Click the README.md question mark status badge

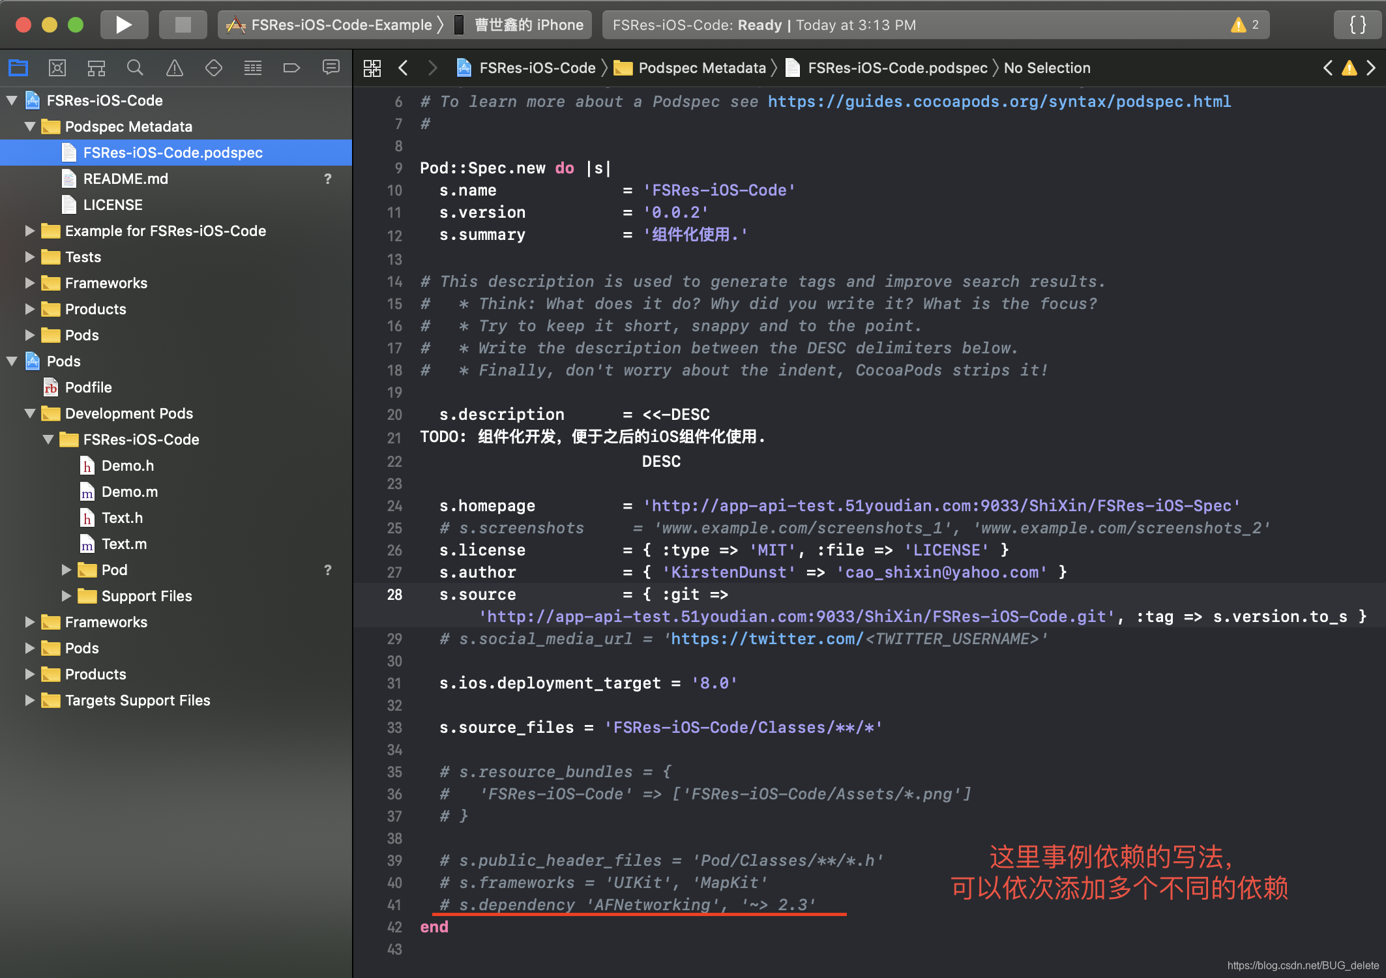[328, 179]
